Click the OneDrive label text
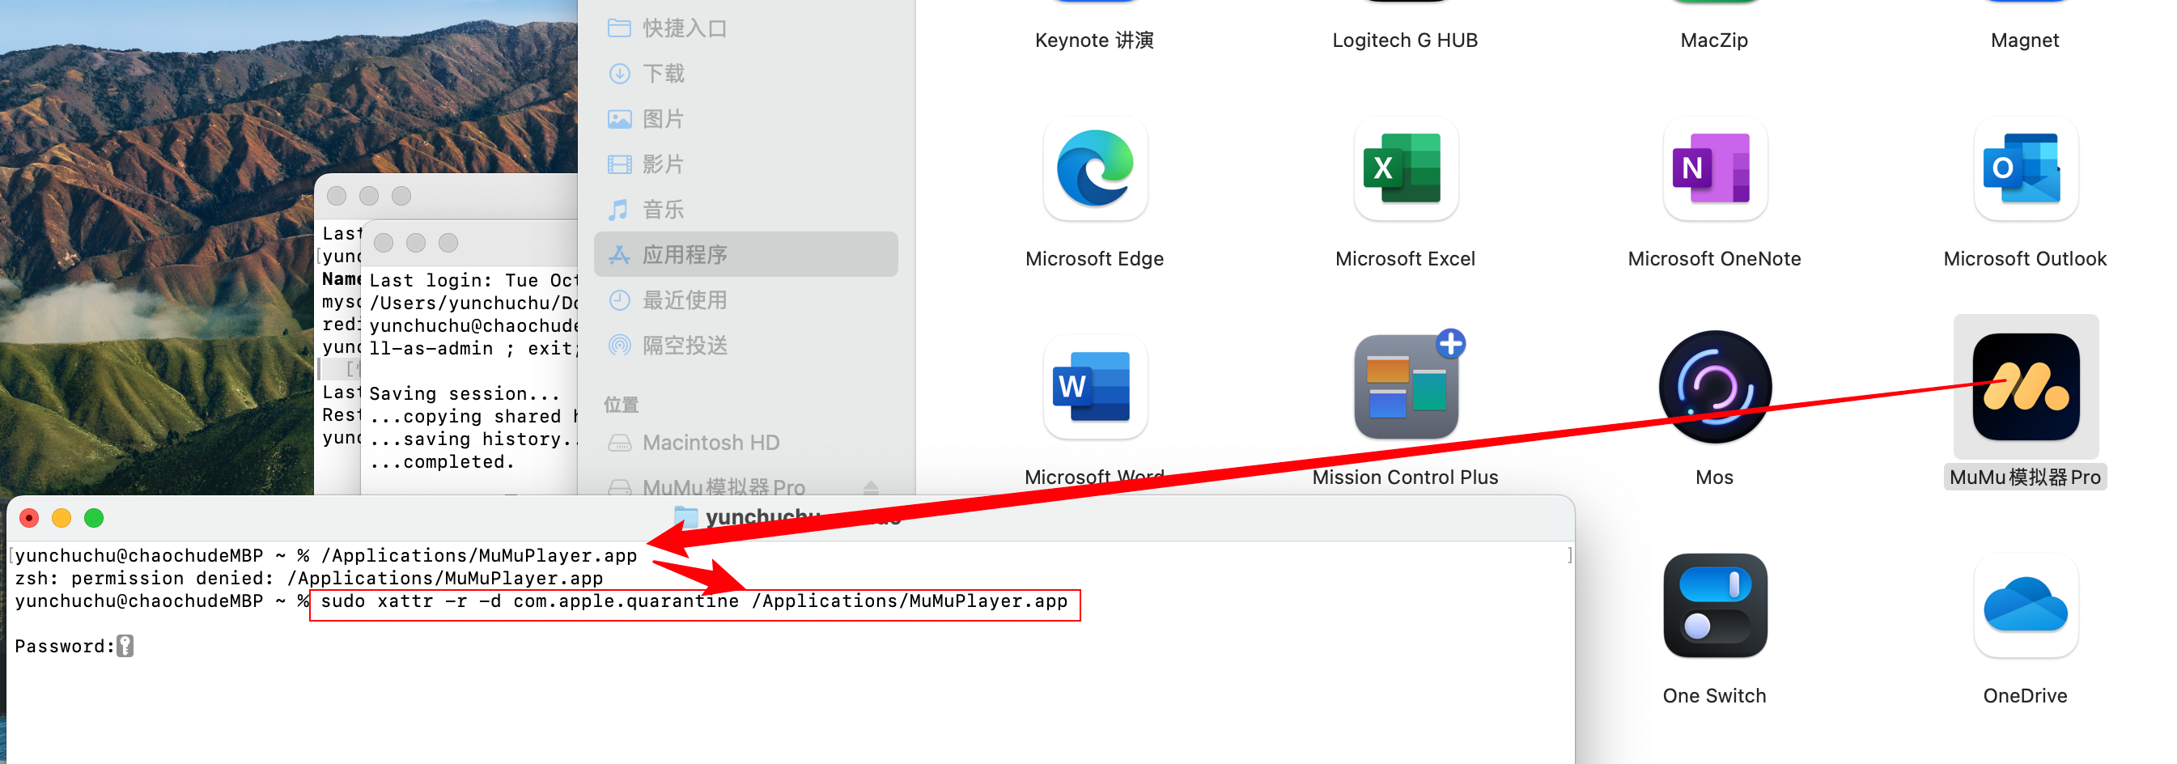2177x764 pixels. [x=2025, y=695]
